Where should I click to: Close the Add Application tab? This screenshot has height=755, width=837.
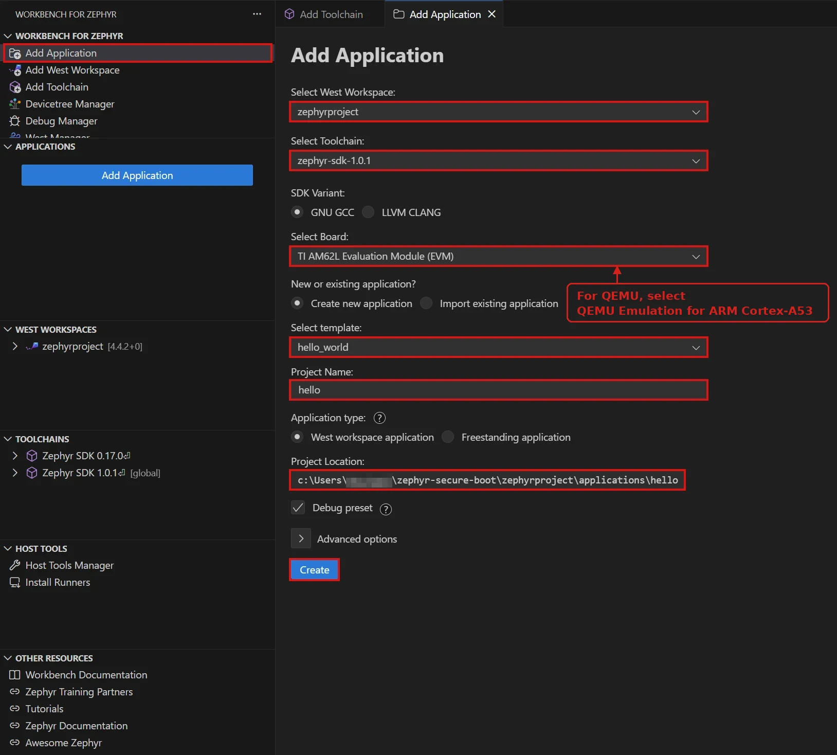click(492, 14)
